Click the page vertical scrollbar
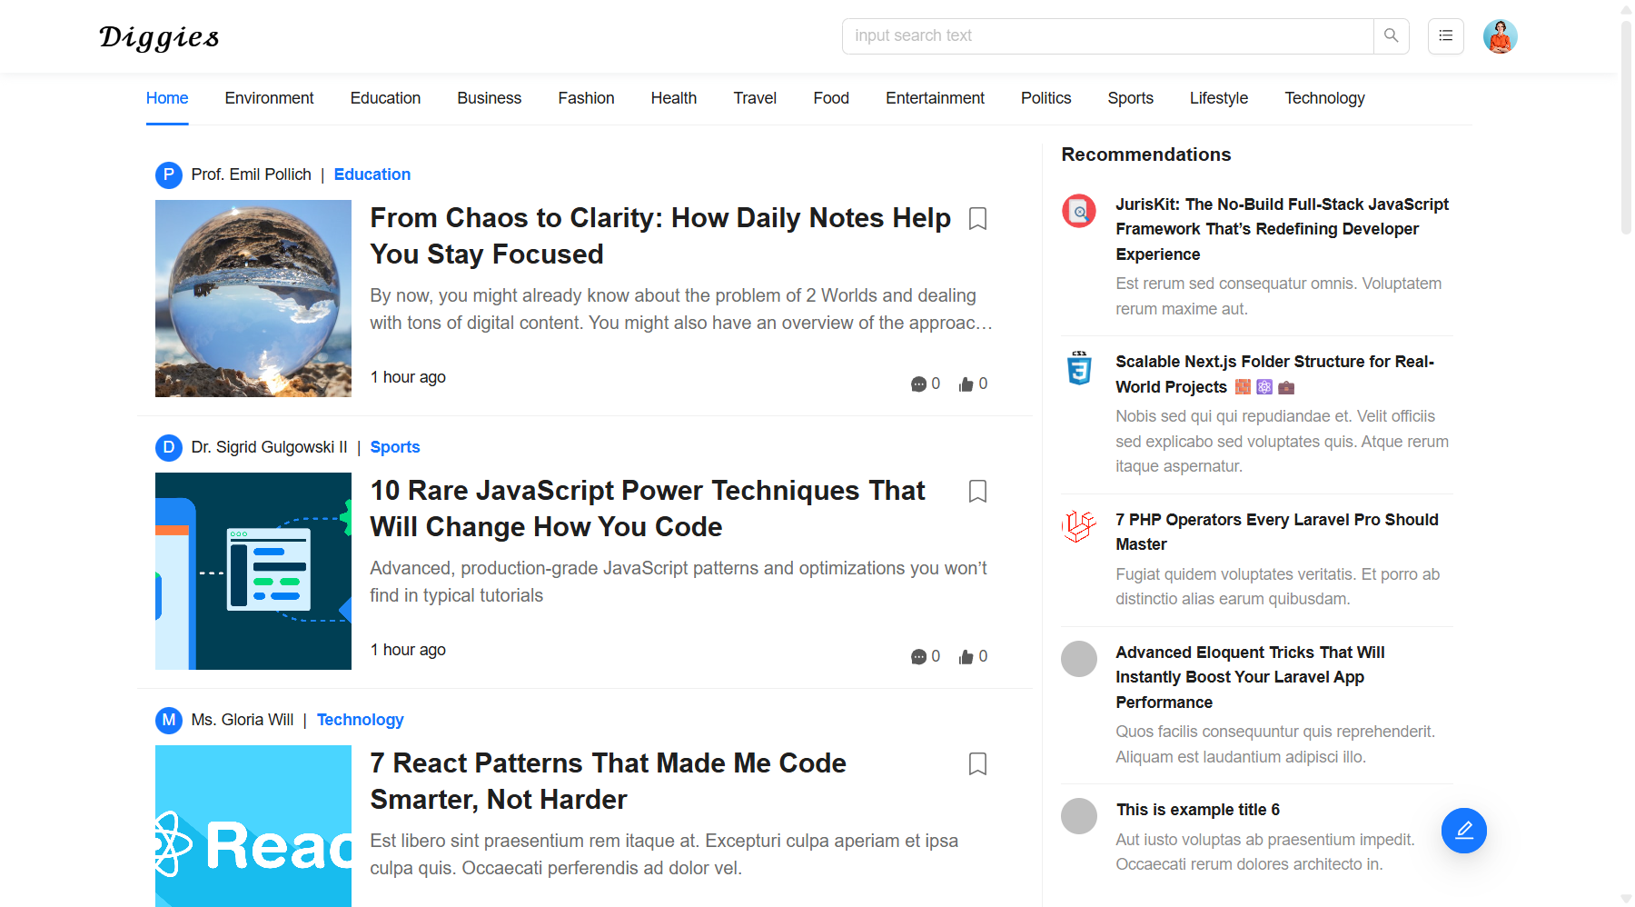This screenshot has height=907, width=1635. click(x=1626, y=127)
